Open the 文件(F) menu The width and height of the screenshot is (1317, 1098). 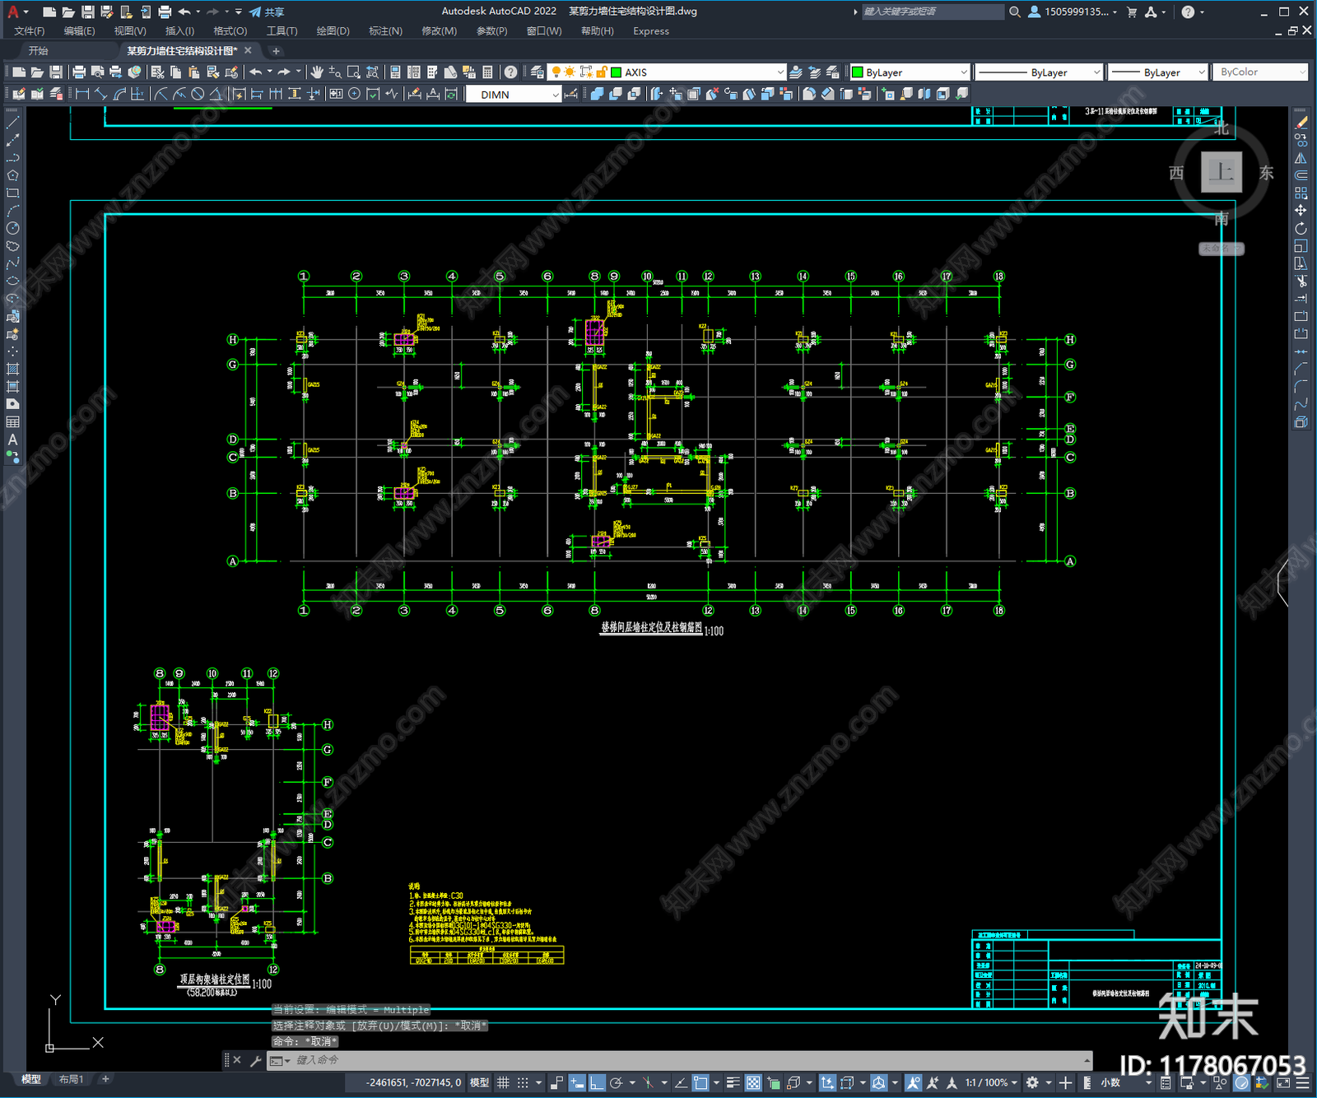pos(29,31)
